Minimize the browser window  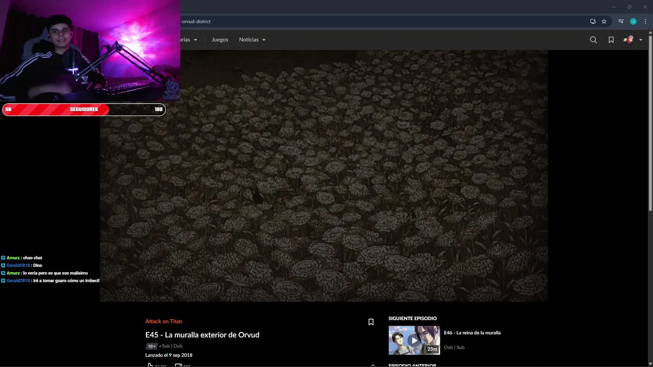tap(614, 7)
